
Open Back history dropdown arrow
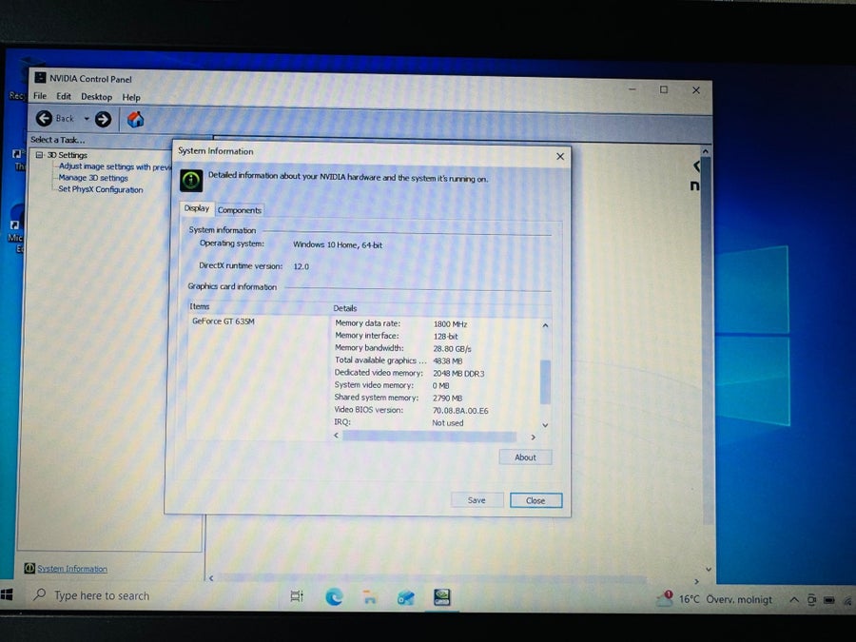coord(87,119)
